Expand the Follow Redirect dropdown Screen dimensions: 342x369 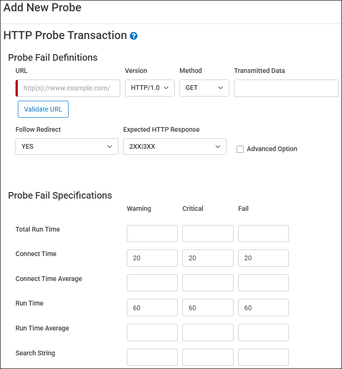[x=67, y=146]
